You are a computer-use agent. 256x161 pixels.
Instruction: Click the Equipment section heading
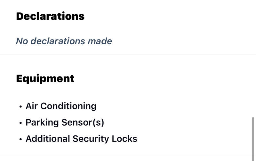45,79
